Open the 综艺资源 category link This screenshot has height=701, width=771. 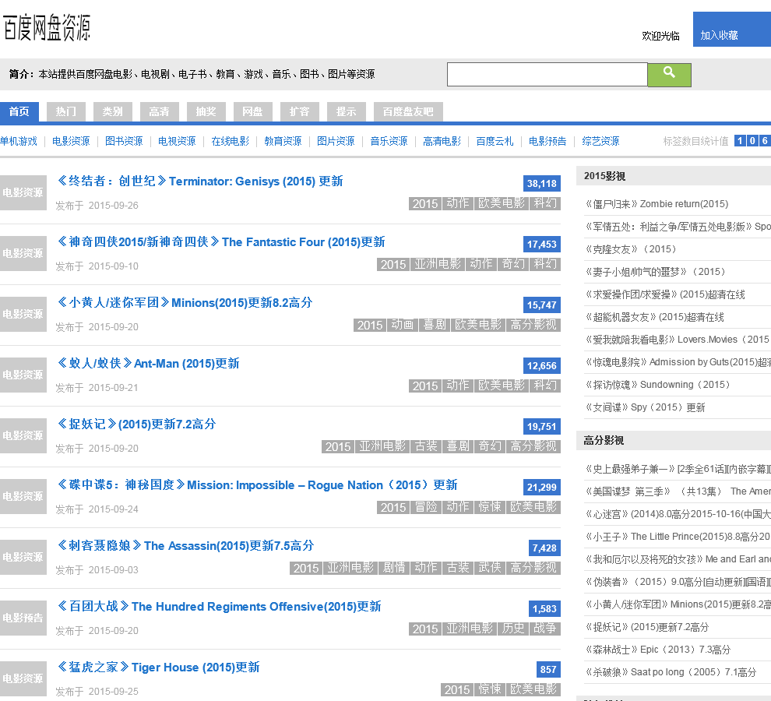(601, 141)
